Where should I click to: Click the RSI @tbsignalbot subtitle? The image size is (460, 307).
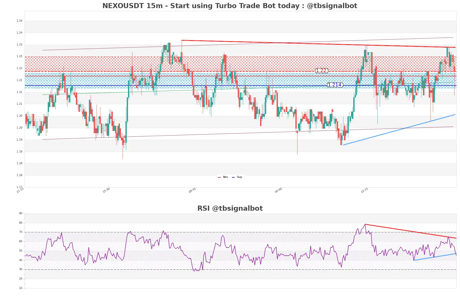(230, 208)
